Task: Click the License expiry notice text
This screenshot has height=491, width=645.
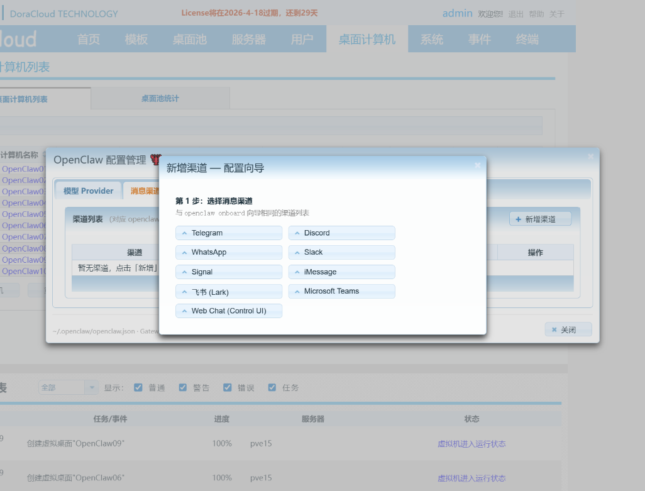Action: [250, 13]
